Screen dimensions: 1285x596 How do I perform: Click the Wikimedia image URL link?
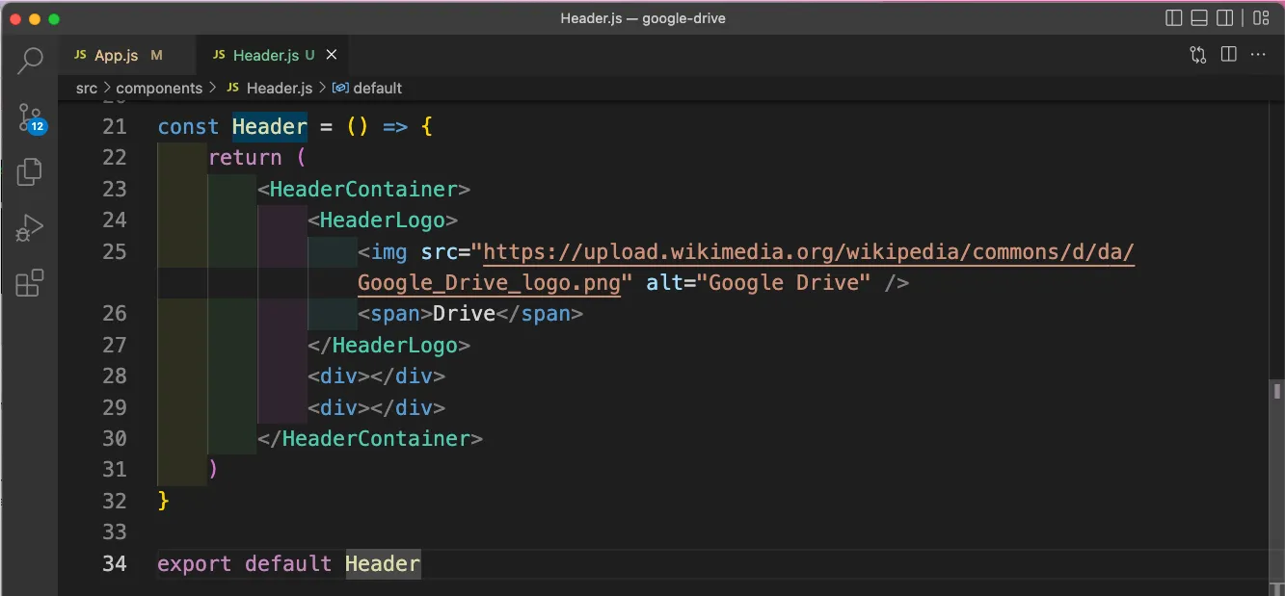[x=809, y=252]
